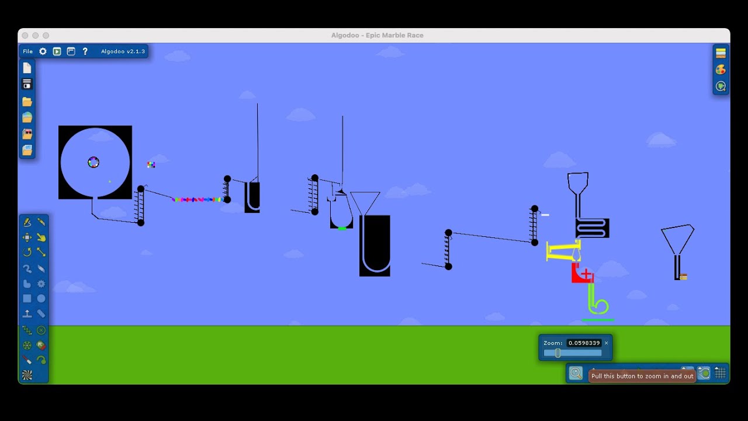The image size is (748, 421).
Task: Open the Appearance color palette icon
Action: (721, 70)
